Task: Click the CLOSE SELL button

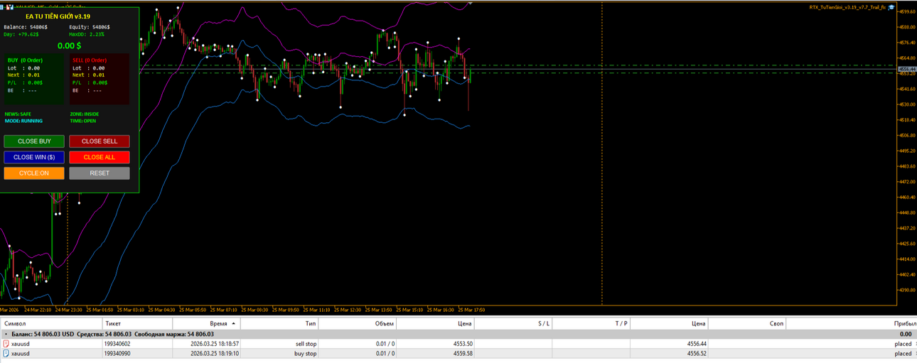Action: click(x=100, y=141)
